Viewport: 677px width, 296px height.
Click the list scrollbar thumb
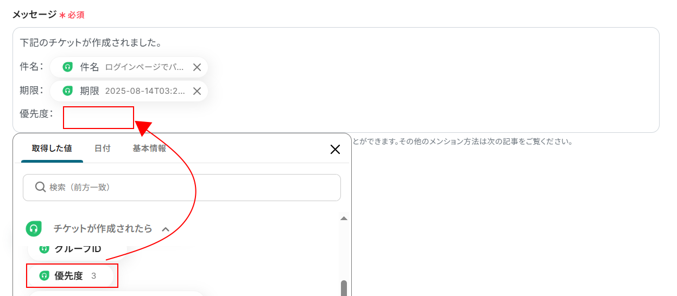pyautogui.click(x=344, y=288)
